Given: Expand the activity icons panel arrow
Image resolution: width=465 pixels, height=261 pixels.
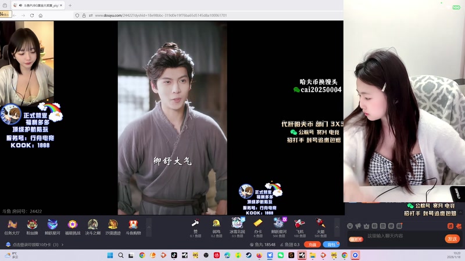Looking at the screenshot, I should (x=149, y=227).
